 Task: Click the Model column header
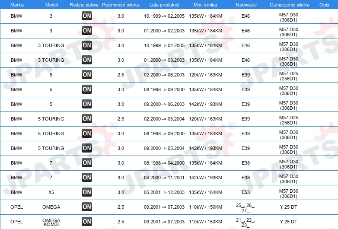[x=51, y=5]
